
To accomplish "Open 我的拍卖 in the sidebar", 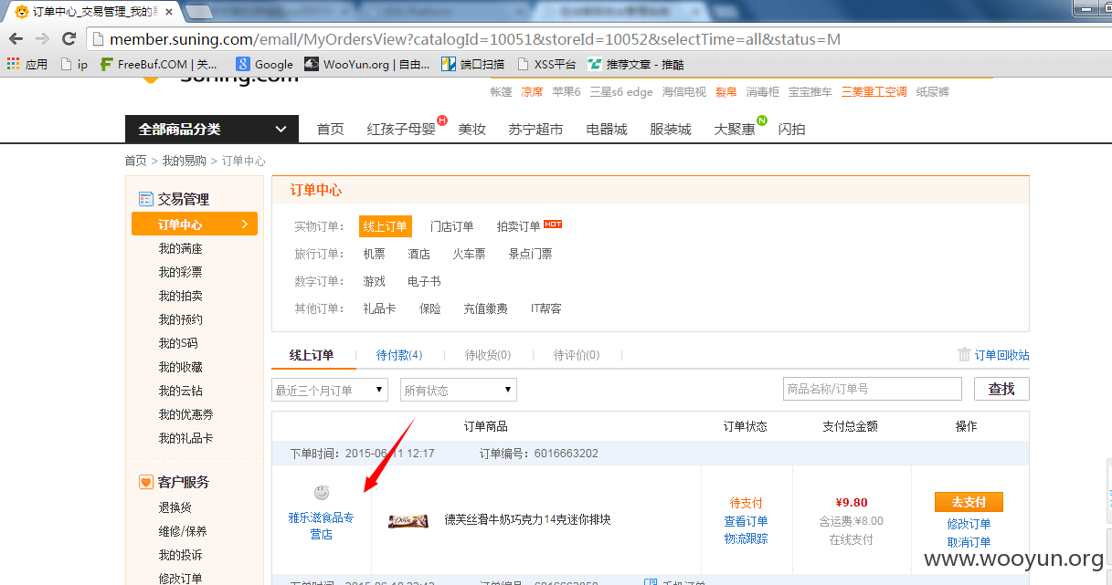I will tap(180, 296).
